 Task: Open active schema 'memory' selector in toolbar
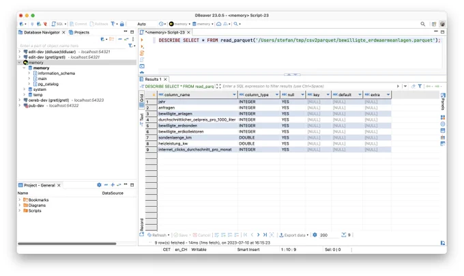[203, 24]
